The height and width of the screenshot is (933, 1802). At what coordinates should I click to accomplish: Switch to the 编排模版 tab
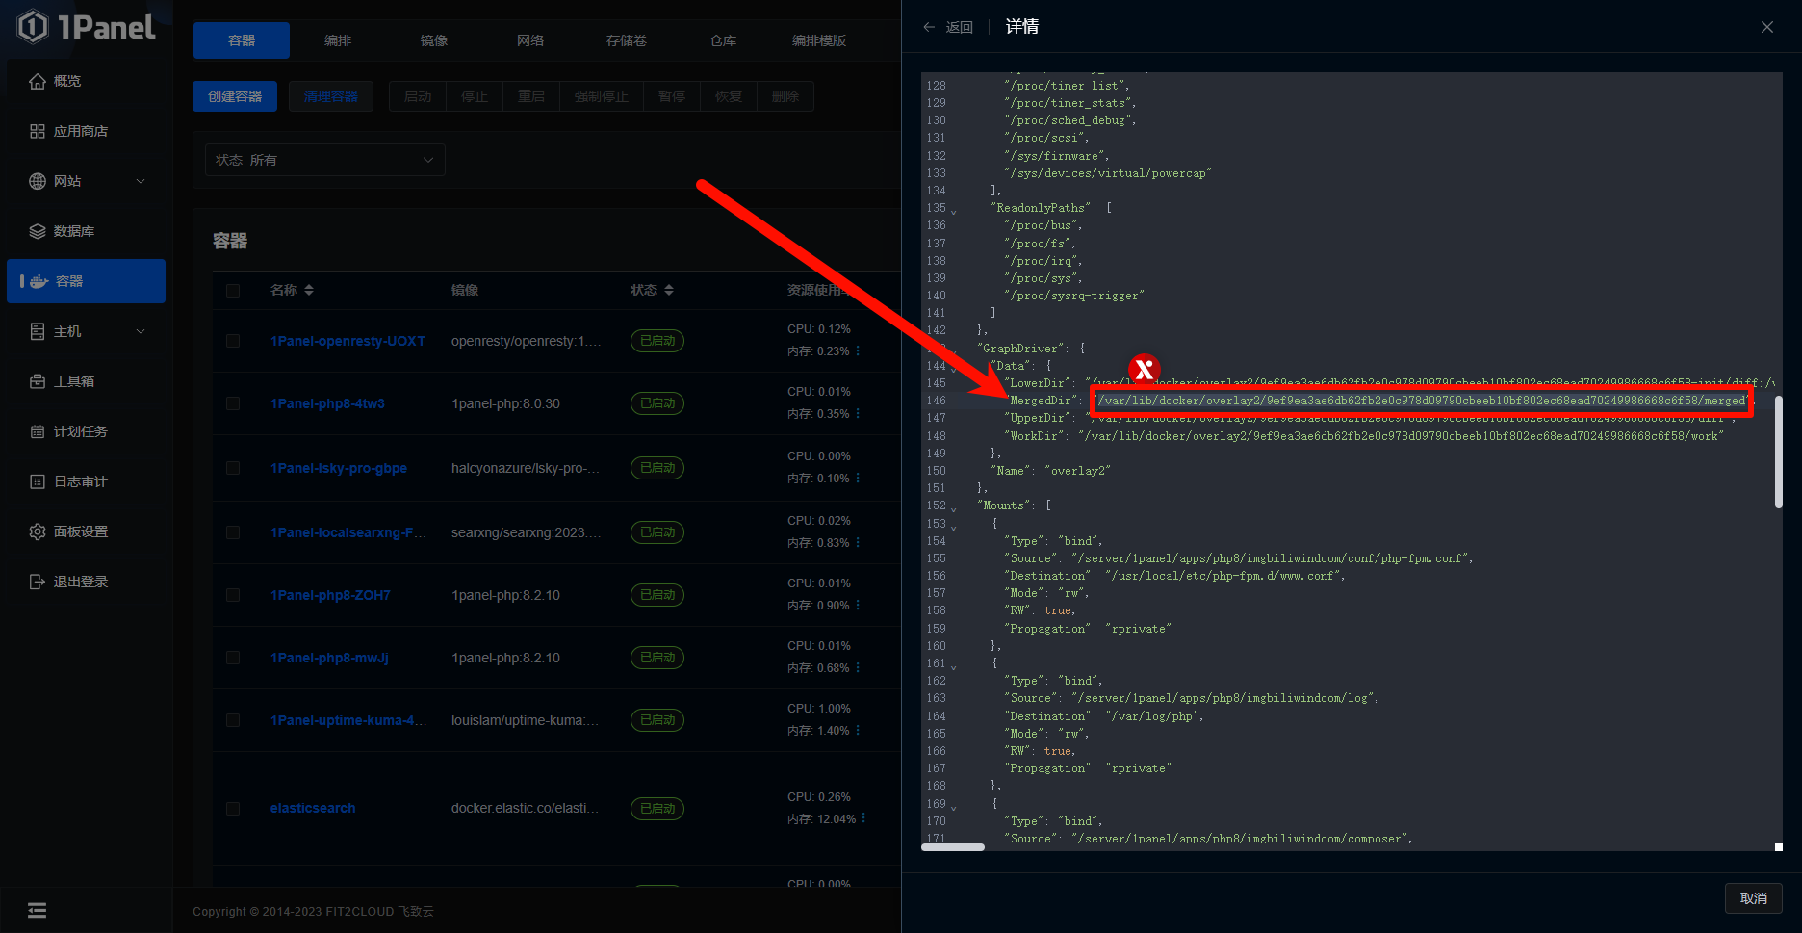819,40
